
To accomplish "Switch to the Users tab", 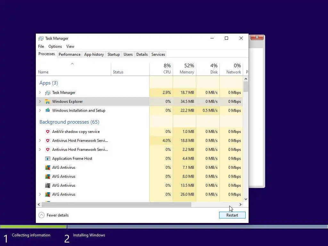I will (x=128, y=54).
